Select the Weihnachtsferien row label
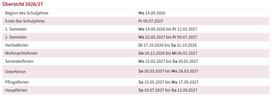The image size is (272, 98). click(21, 53)
